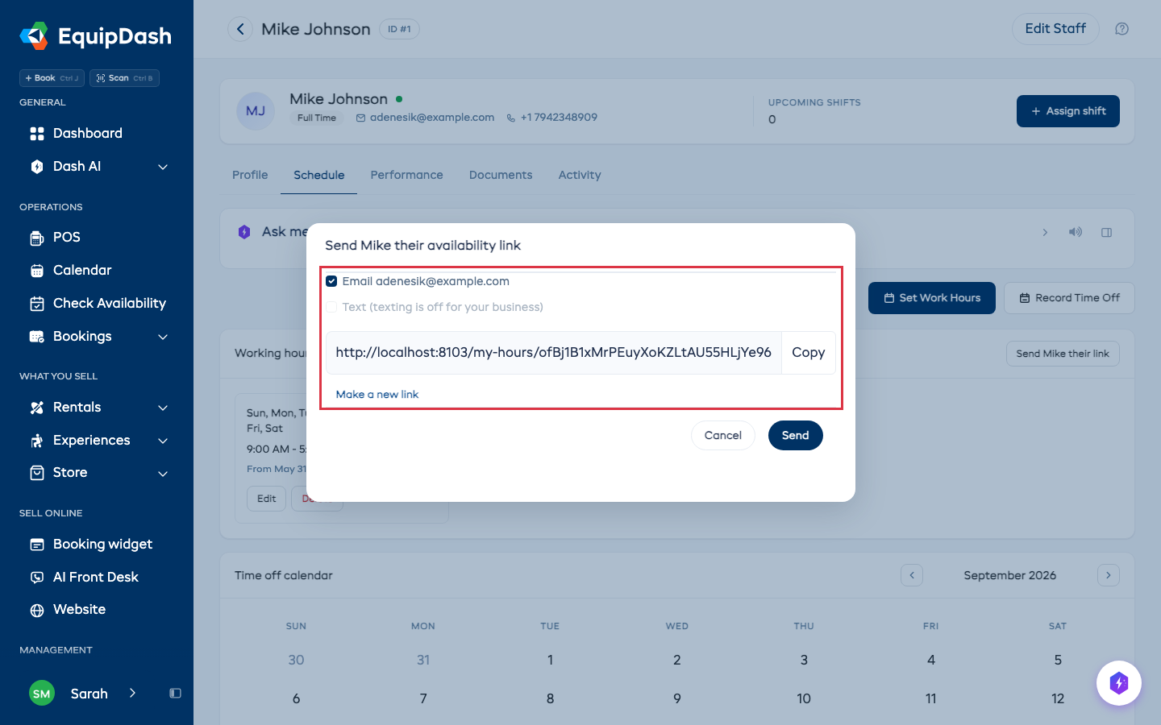Click the MJ staff avatar
This screenshot has height=725, width=1161.
(256, 111)
